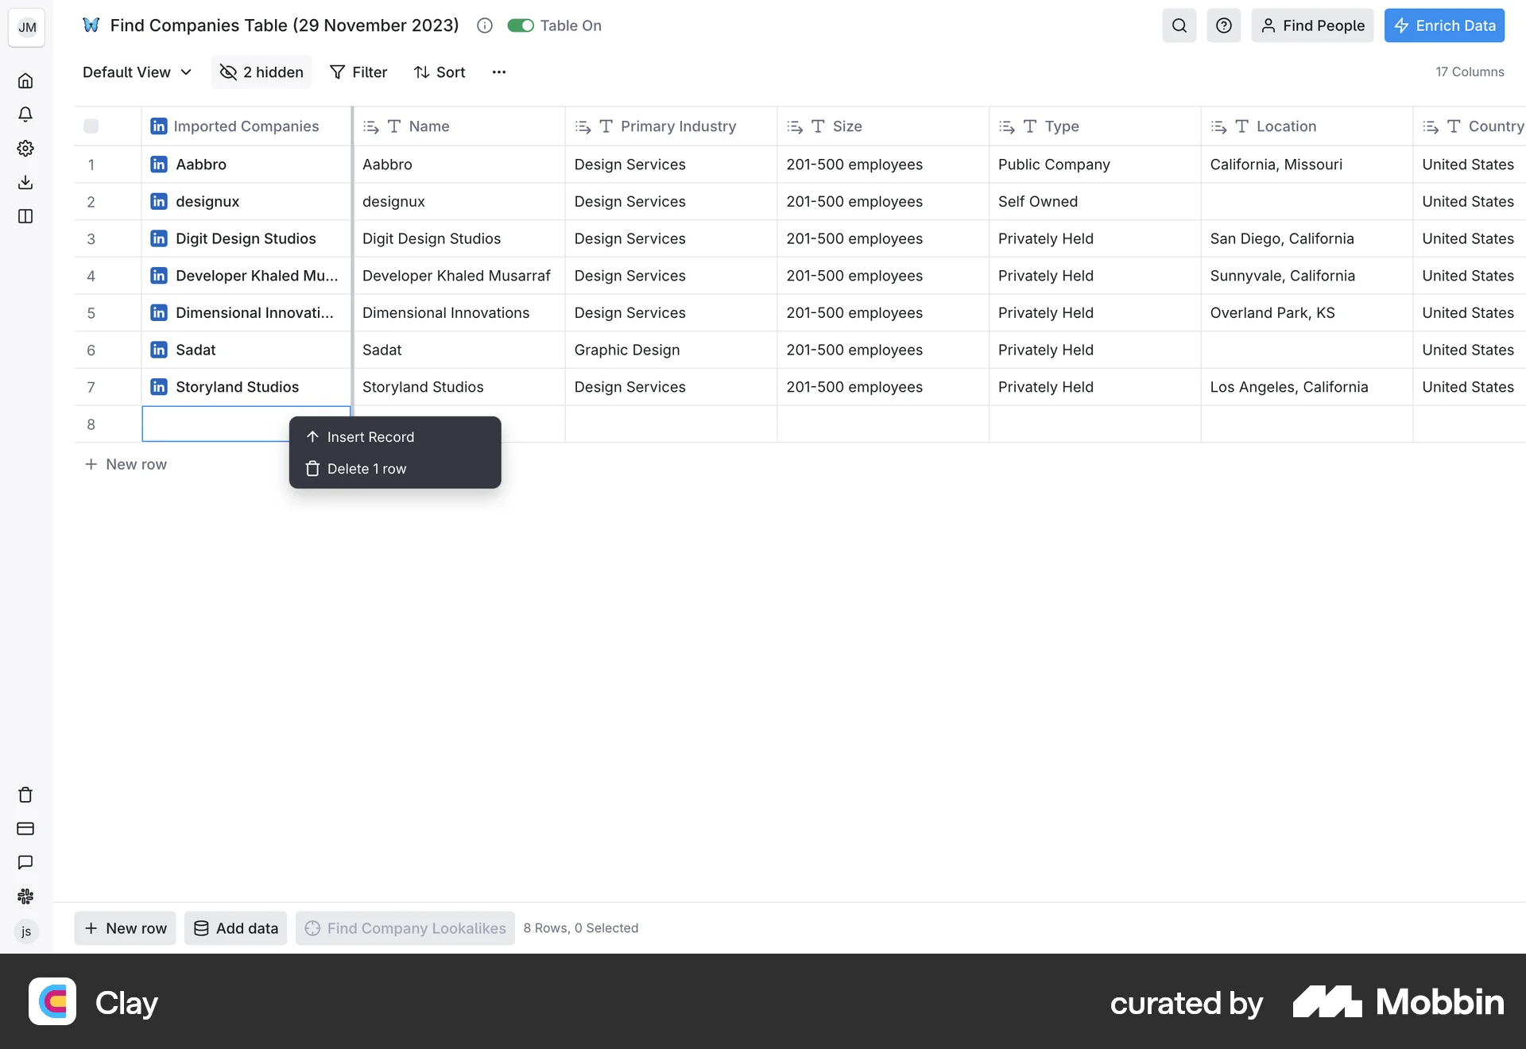Expand the Sort options

440,72
